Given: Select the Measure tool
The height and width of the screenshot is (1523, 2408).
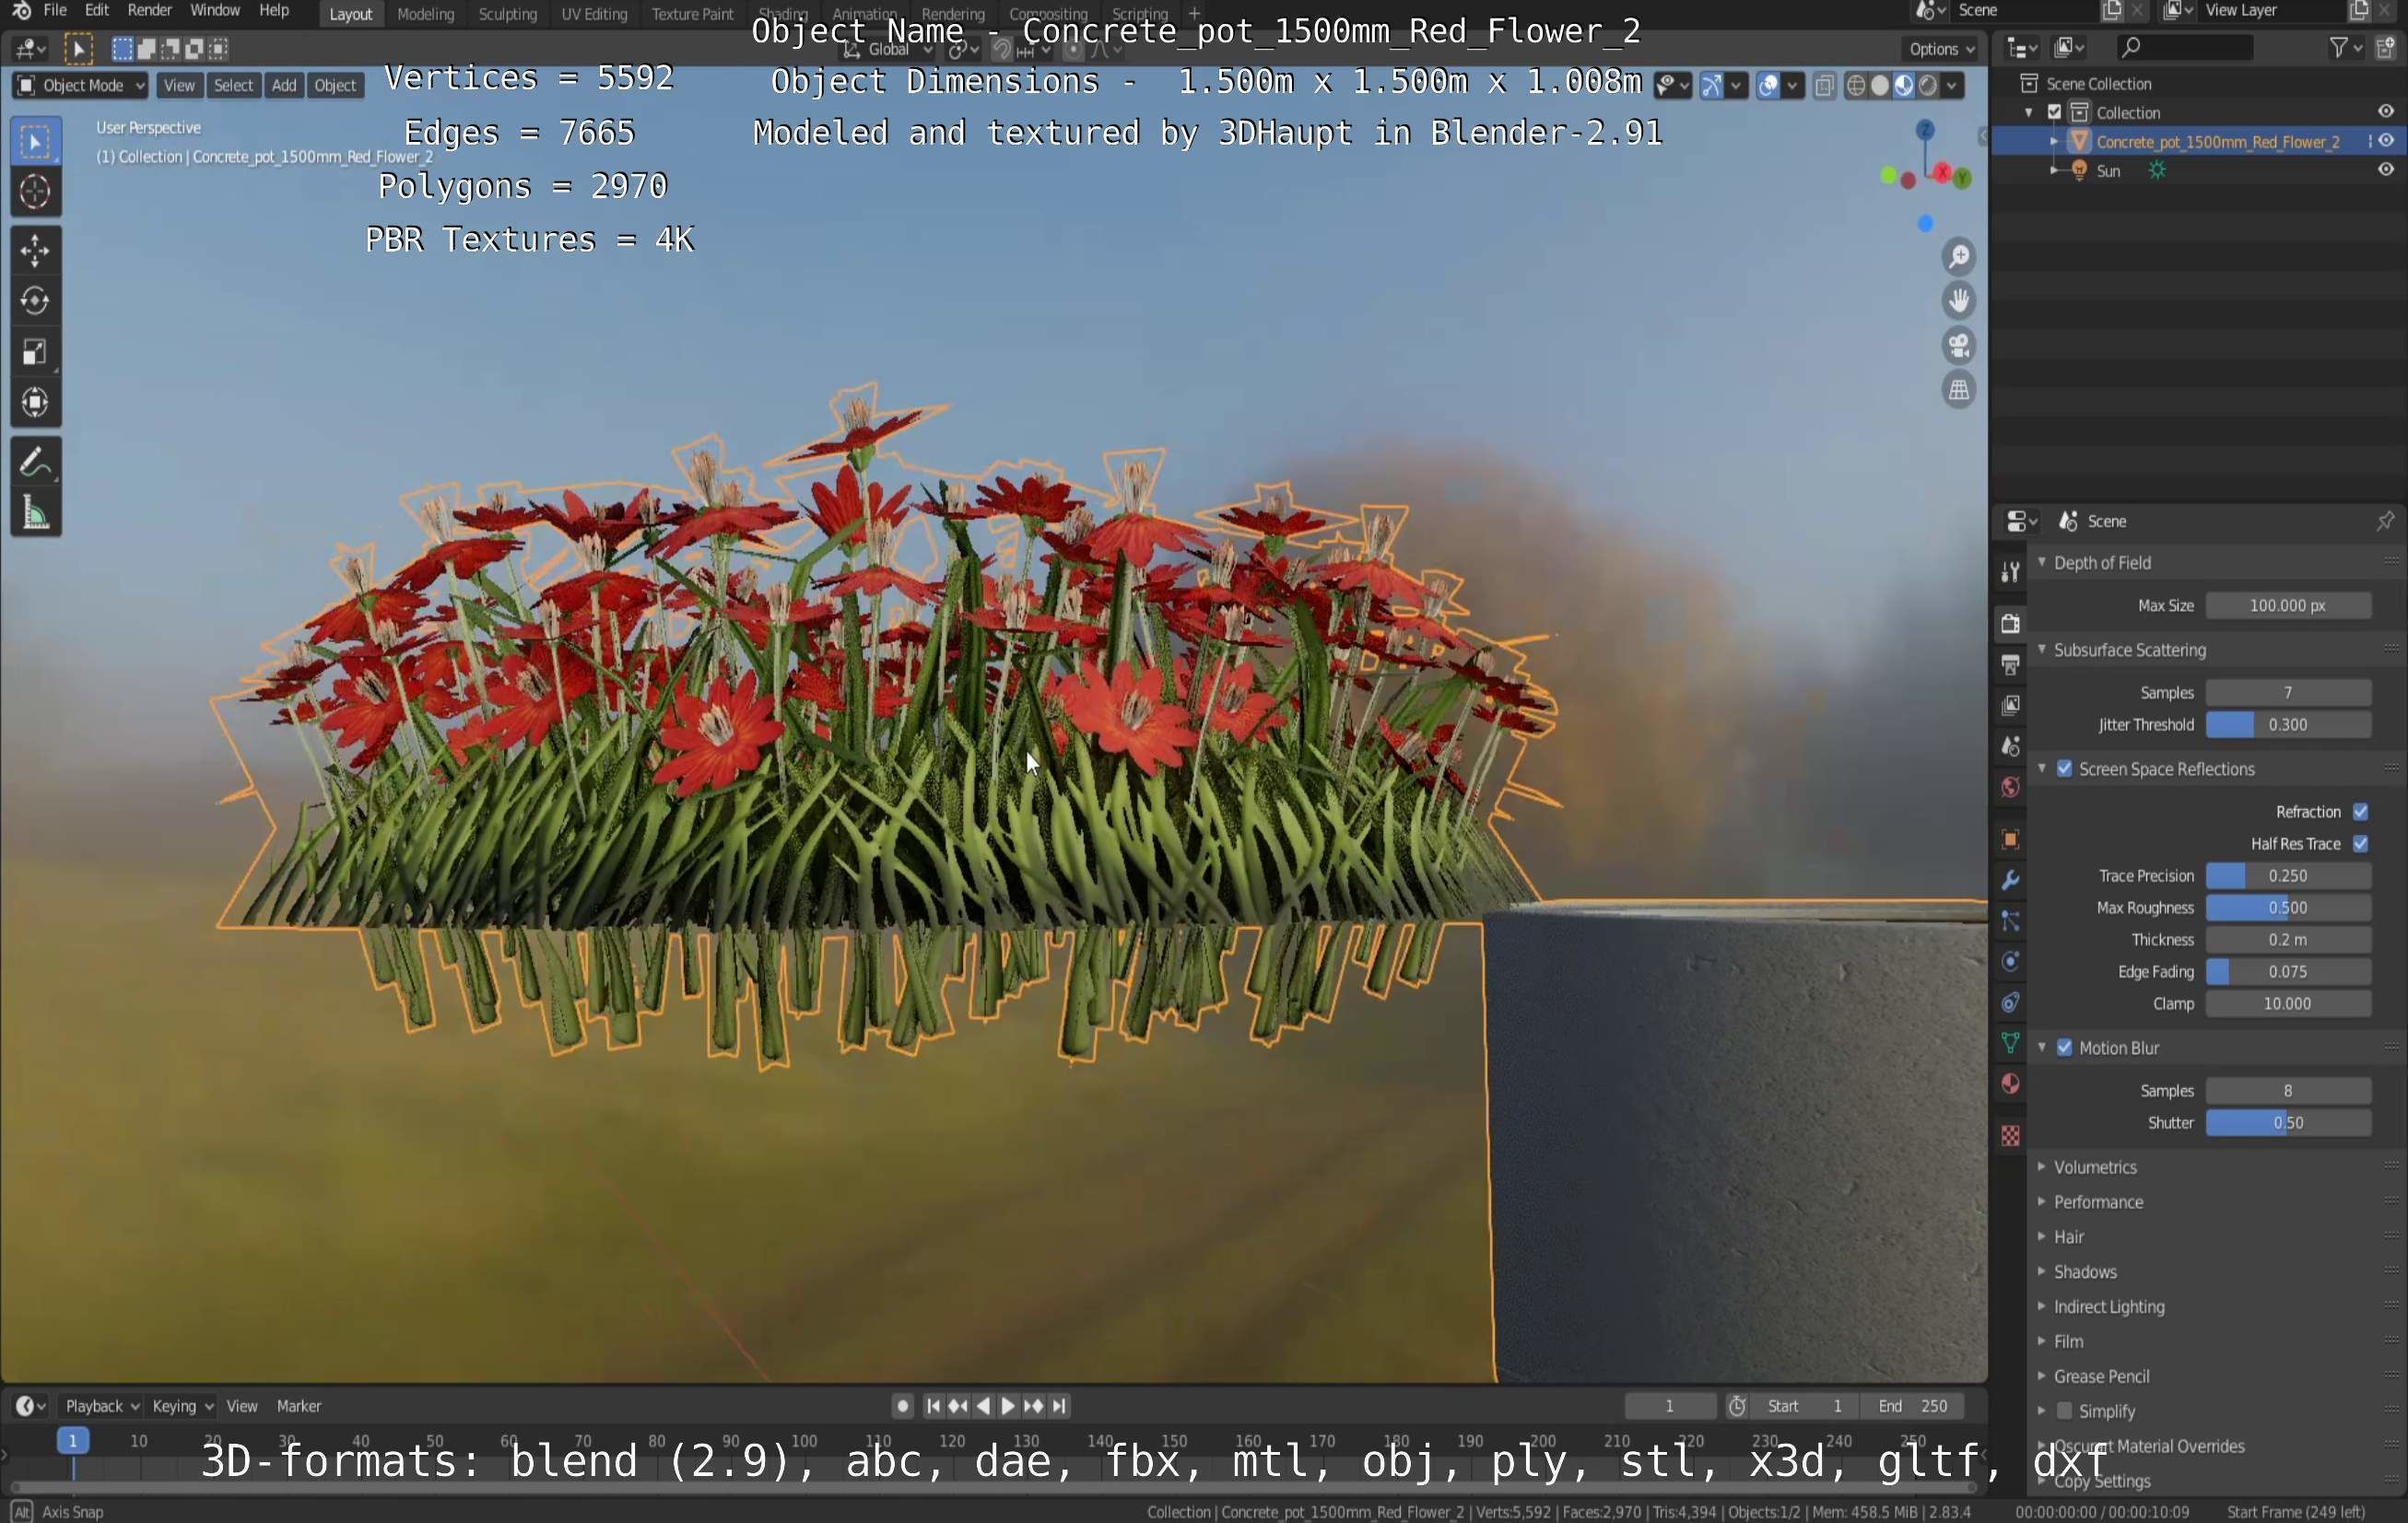Looking at the screenshot, I should (x=35, y=513).
